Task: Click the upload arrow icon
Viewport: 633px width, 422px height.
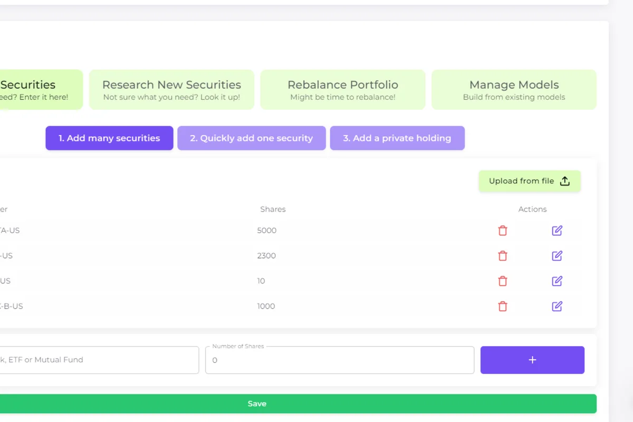Action: [x=565, y=181]
